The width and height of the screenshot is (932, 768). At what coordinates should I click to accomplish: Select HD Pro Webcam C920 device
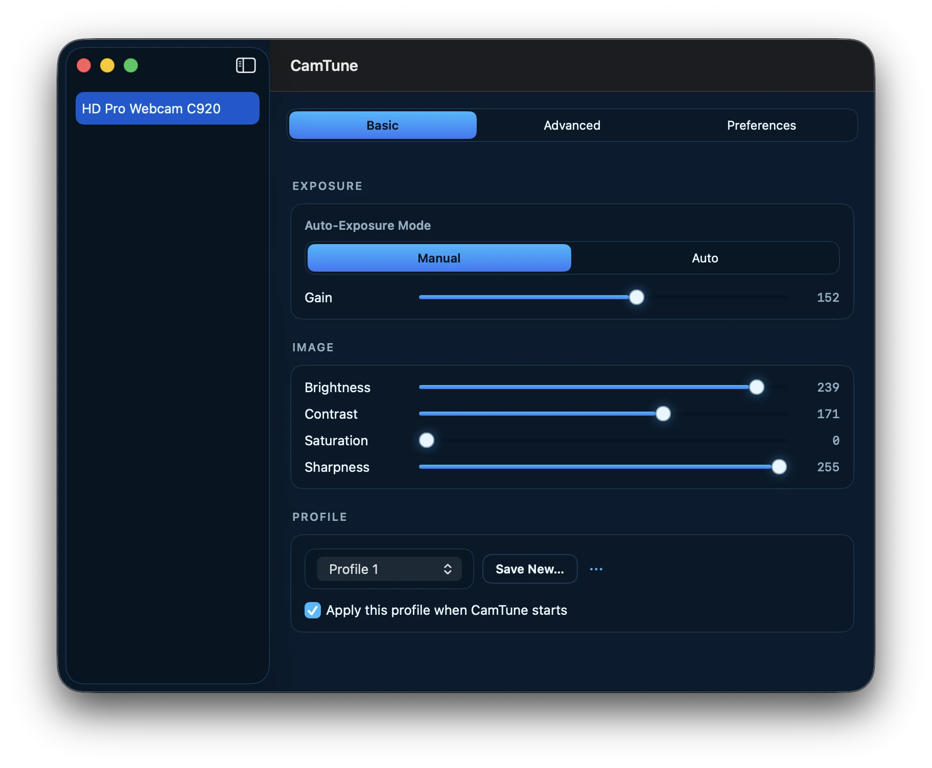pyautogui.click(x=168, y=108)
